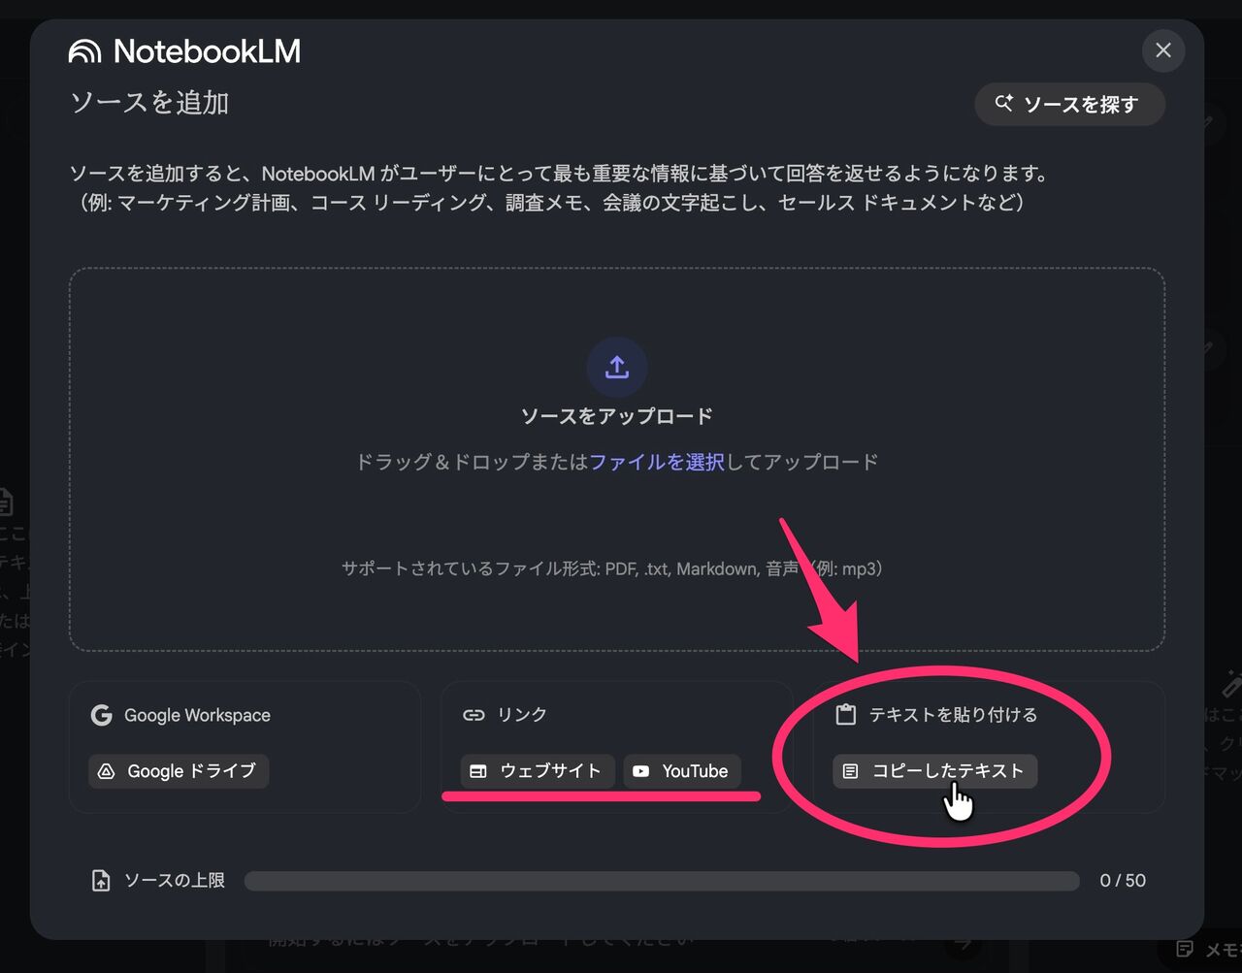This screenshot has height=973, width=1242.
Task: Click the ソースの上限 label text
Action: point(175,881)
